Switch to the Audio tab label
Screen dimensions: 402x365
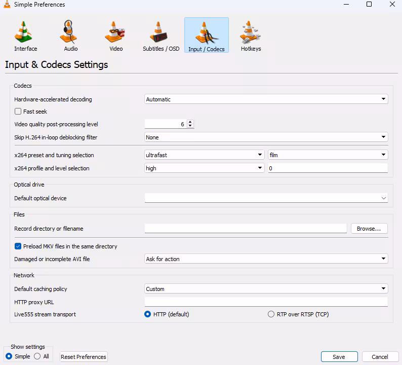71,49
